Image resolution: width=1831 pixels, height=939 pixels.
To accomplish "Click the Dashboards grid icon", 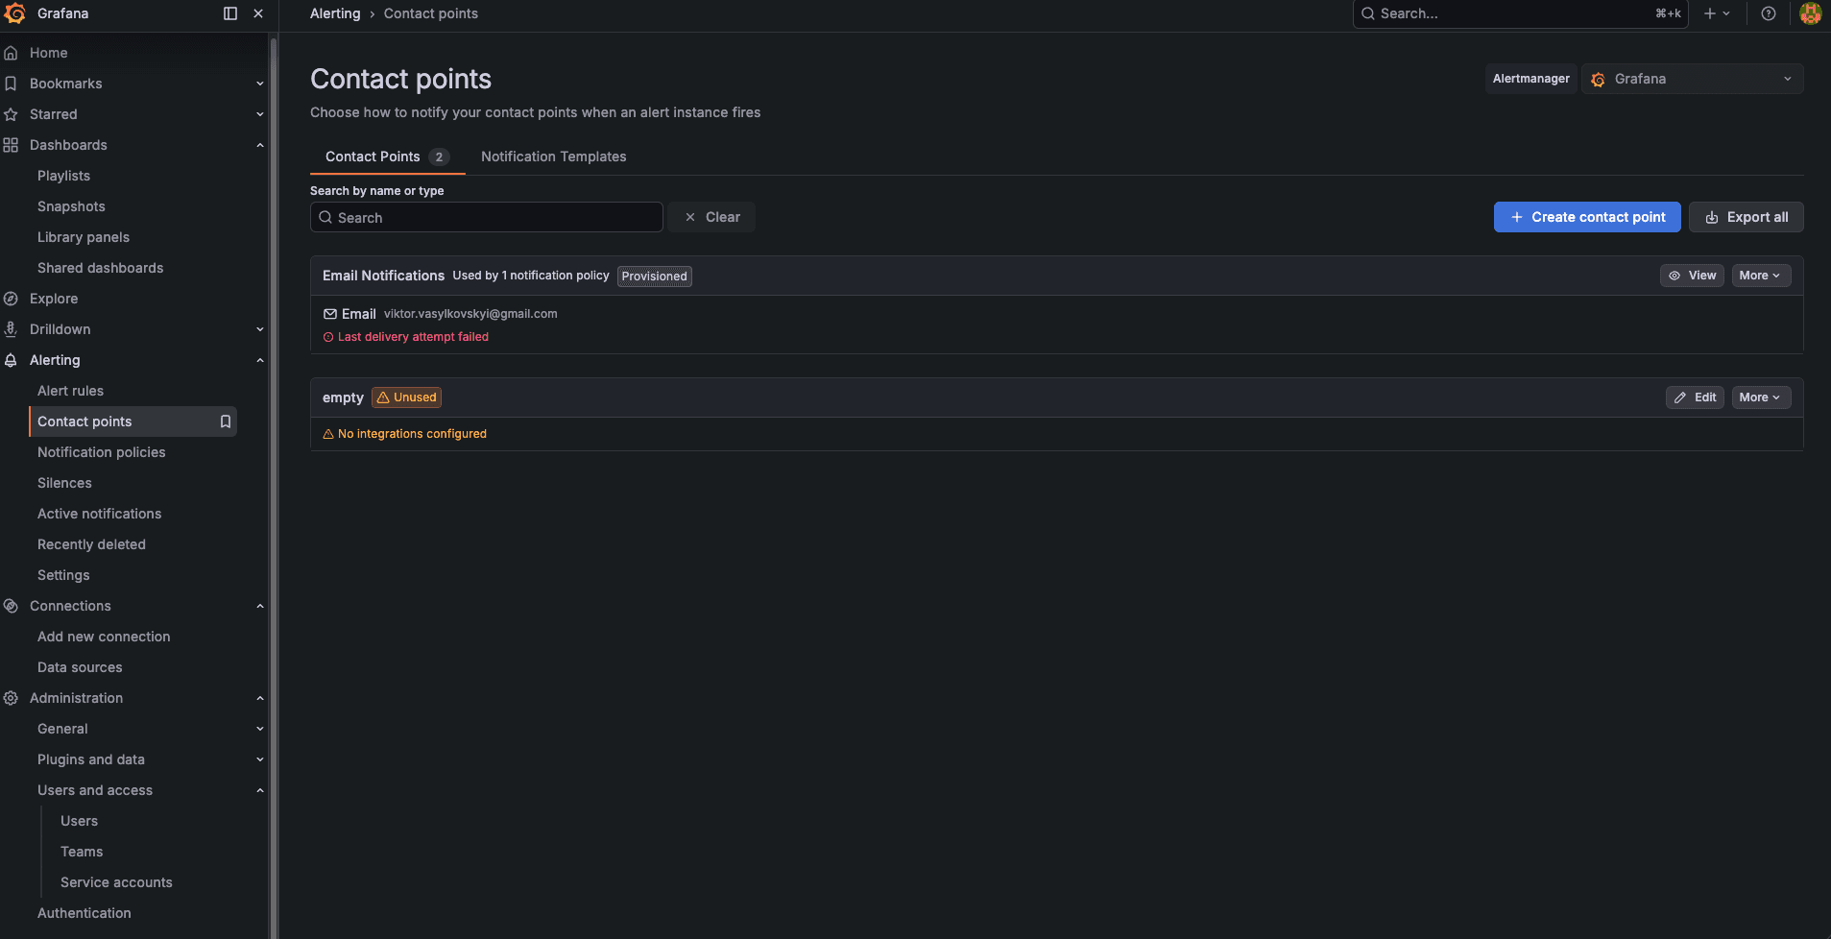I will coord(11,145).
